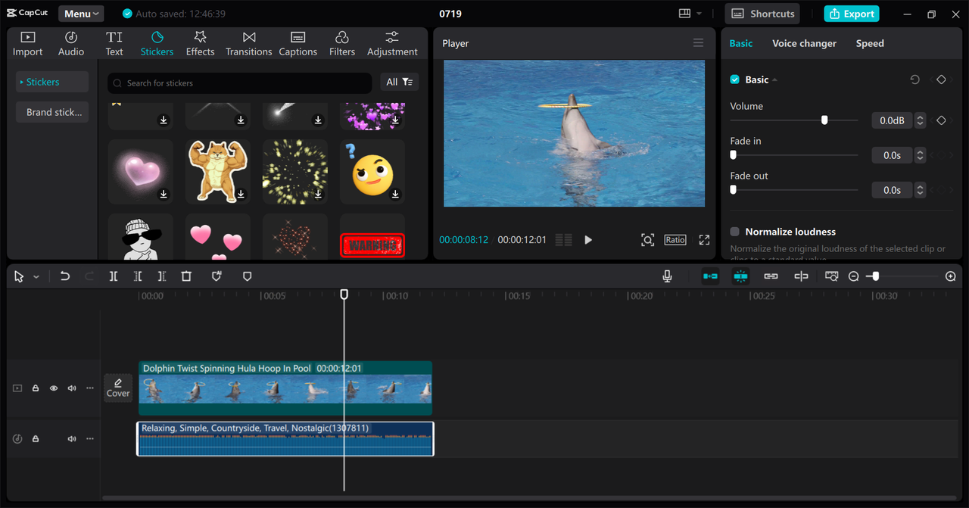This screenshot has width=969, height=508.
Task: Select the yellow fireworks burst sticker
Action: 295,171
